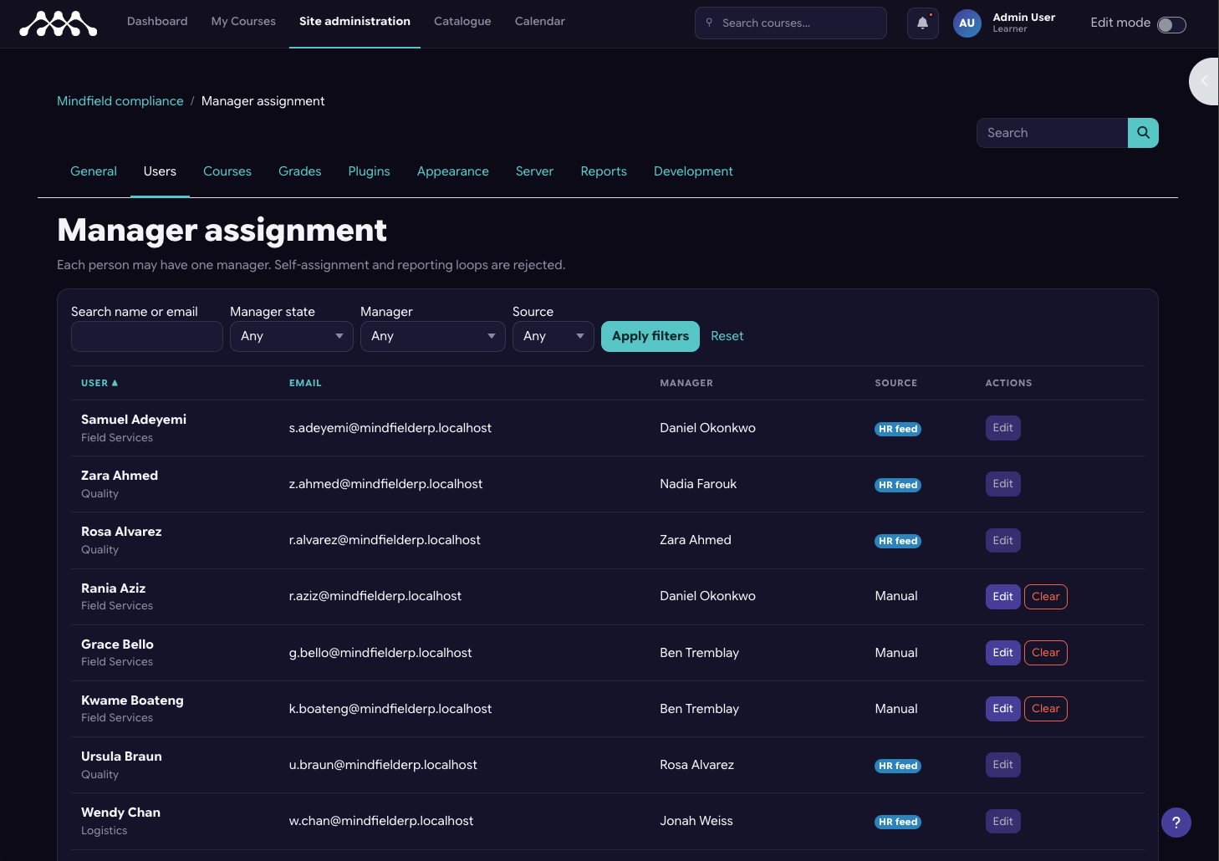Image resolution: width=1219 pixels, height=861 pixels.
Task: Edit Rania Aziz's manager
Action: click(1003, 597)
